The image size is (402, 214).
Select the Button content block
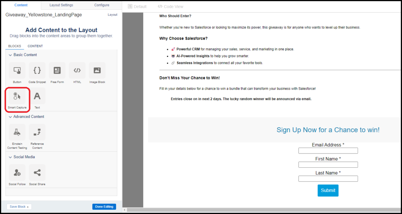(17, 70)
